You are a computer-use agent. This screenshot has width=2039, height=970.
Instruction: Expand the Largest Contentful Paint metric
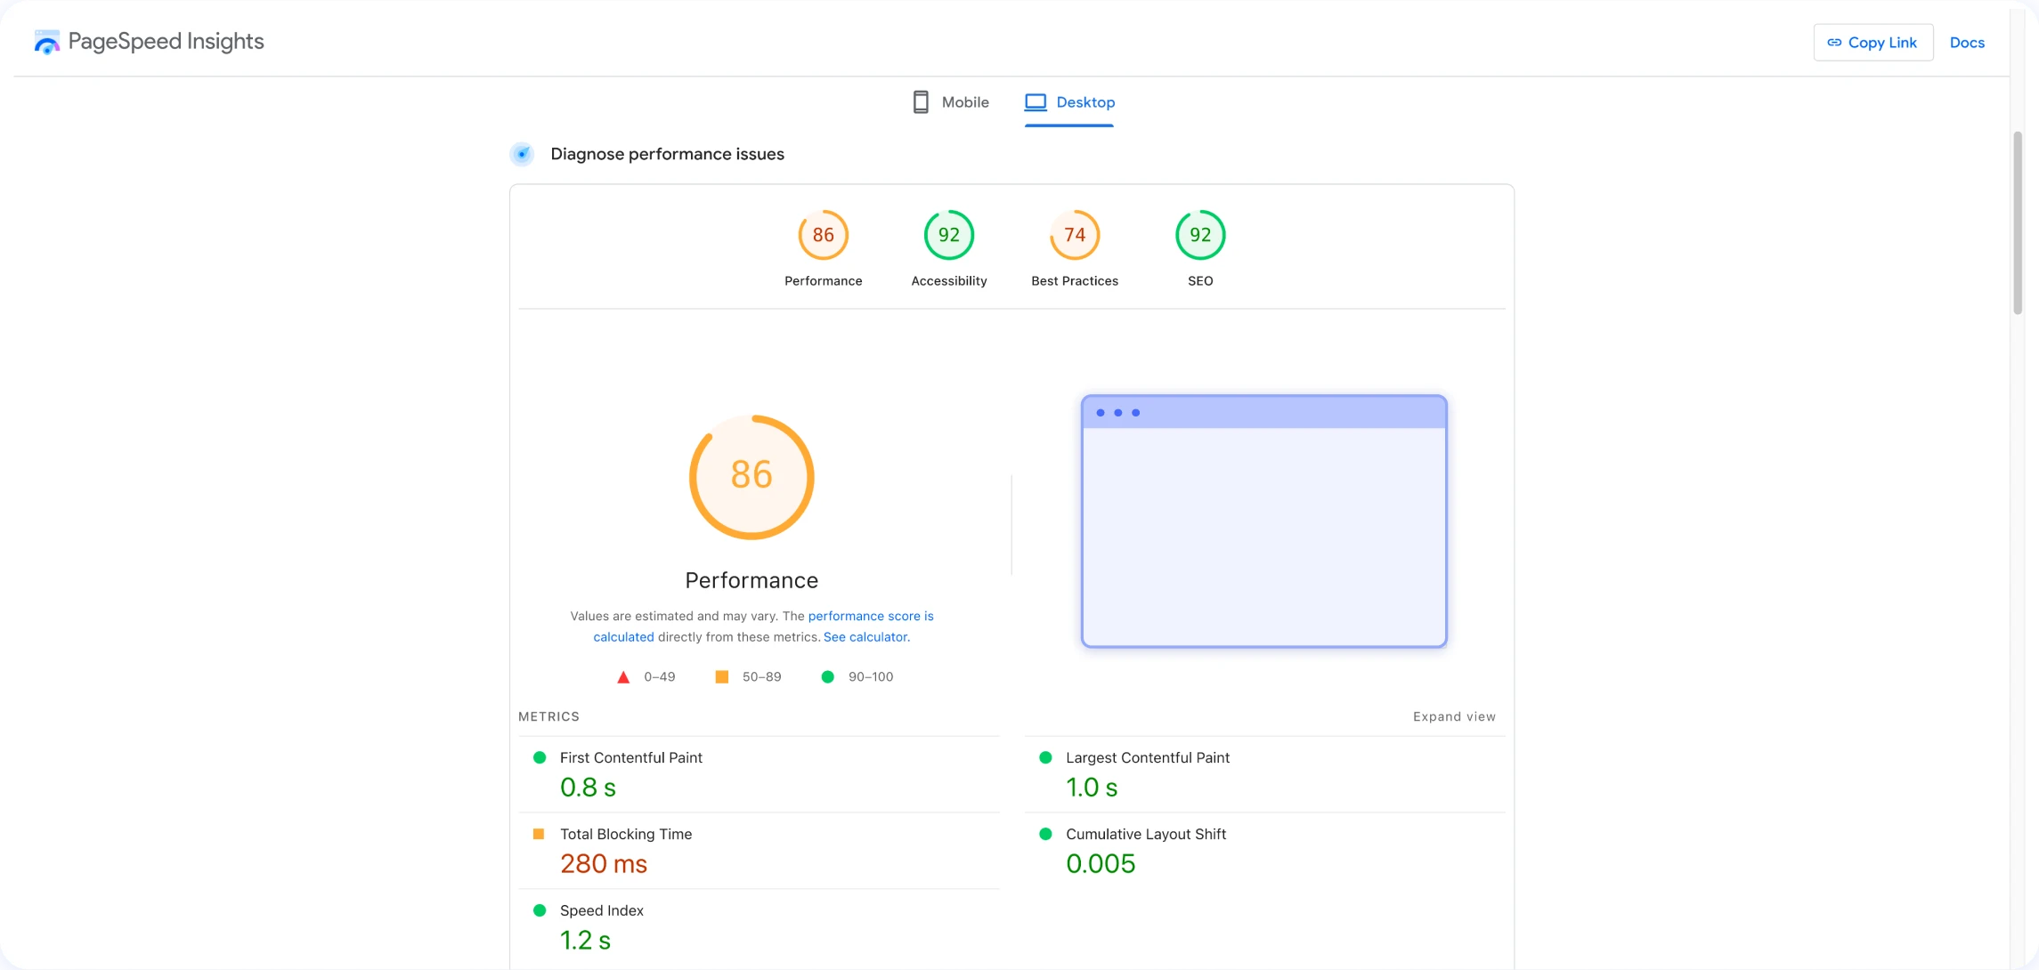click(x=1147, y=757)
